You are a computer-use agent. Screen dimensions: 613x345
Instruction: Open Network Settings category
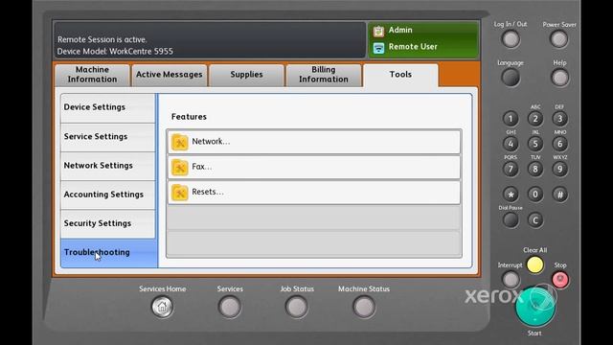tap(108, 166)
